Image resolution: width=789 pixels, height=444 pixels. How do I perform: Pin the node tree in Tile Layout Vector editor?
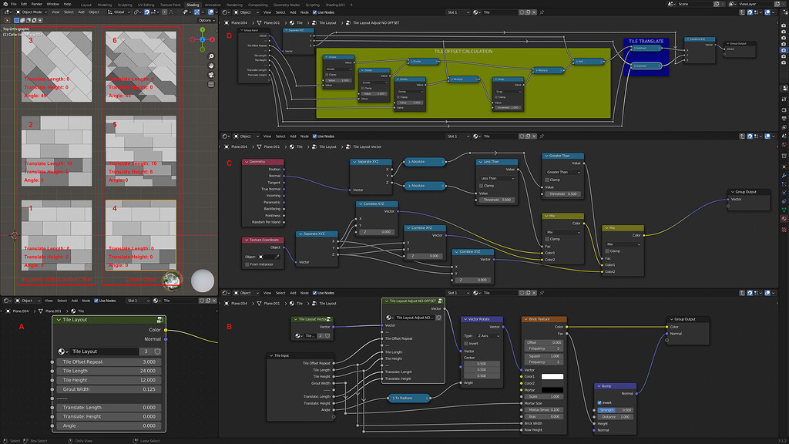542,136
